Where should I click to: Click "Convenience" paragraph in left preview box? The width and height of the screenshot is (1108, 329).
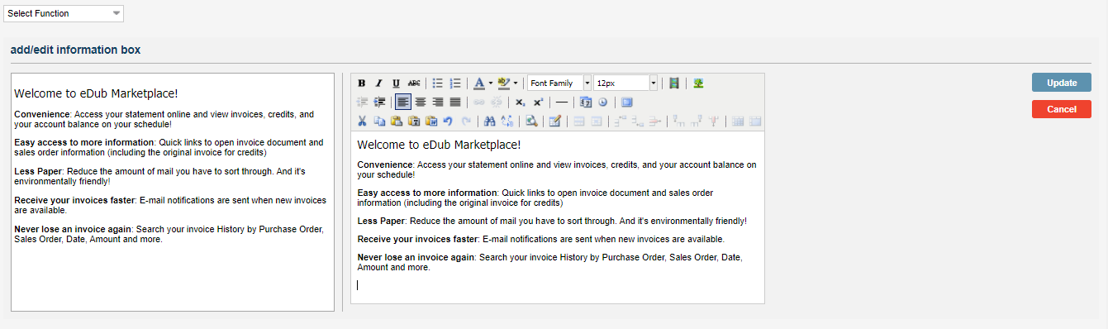164,119
